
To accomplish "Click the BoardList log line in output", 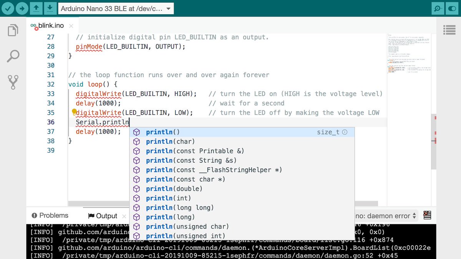I will click(x=231, y=248).
